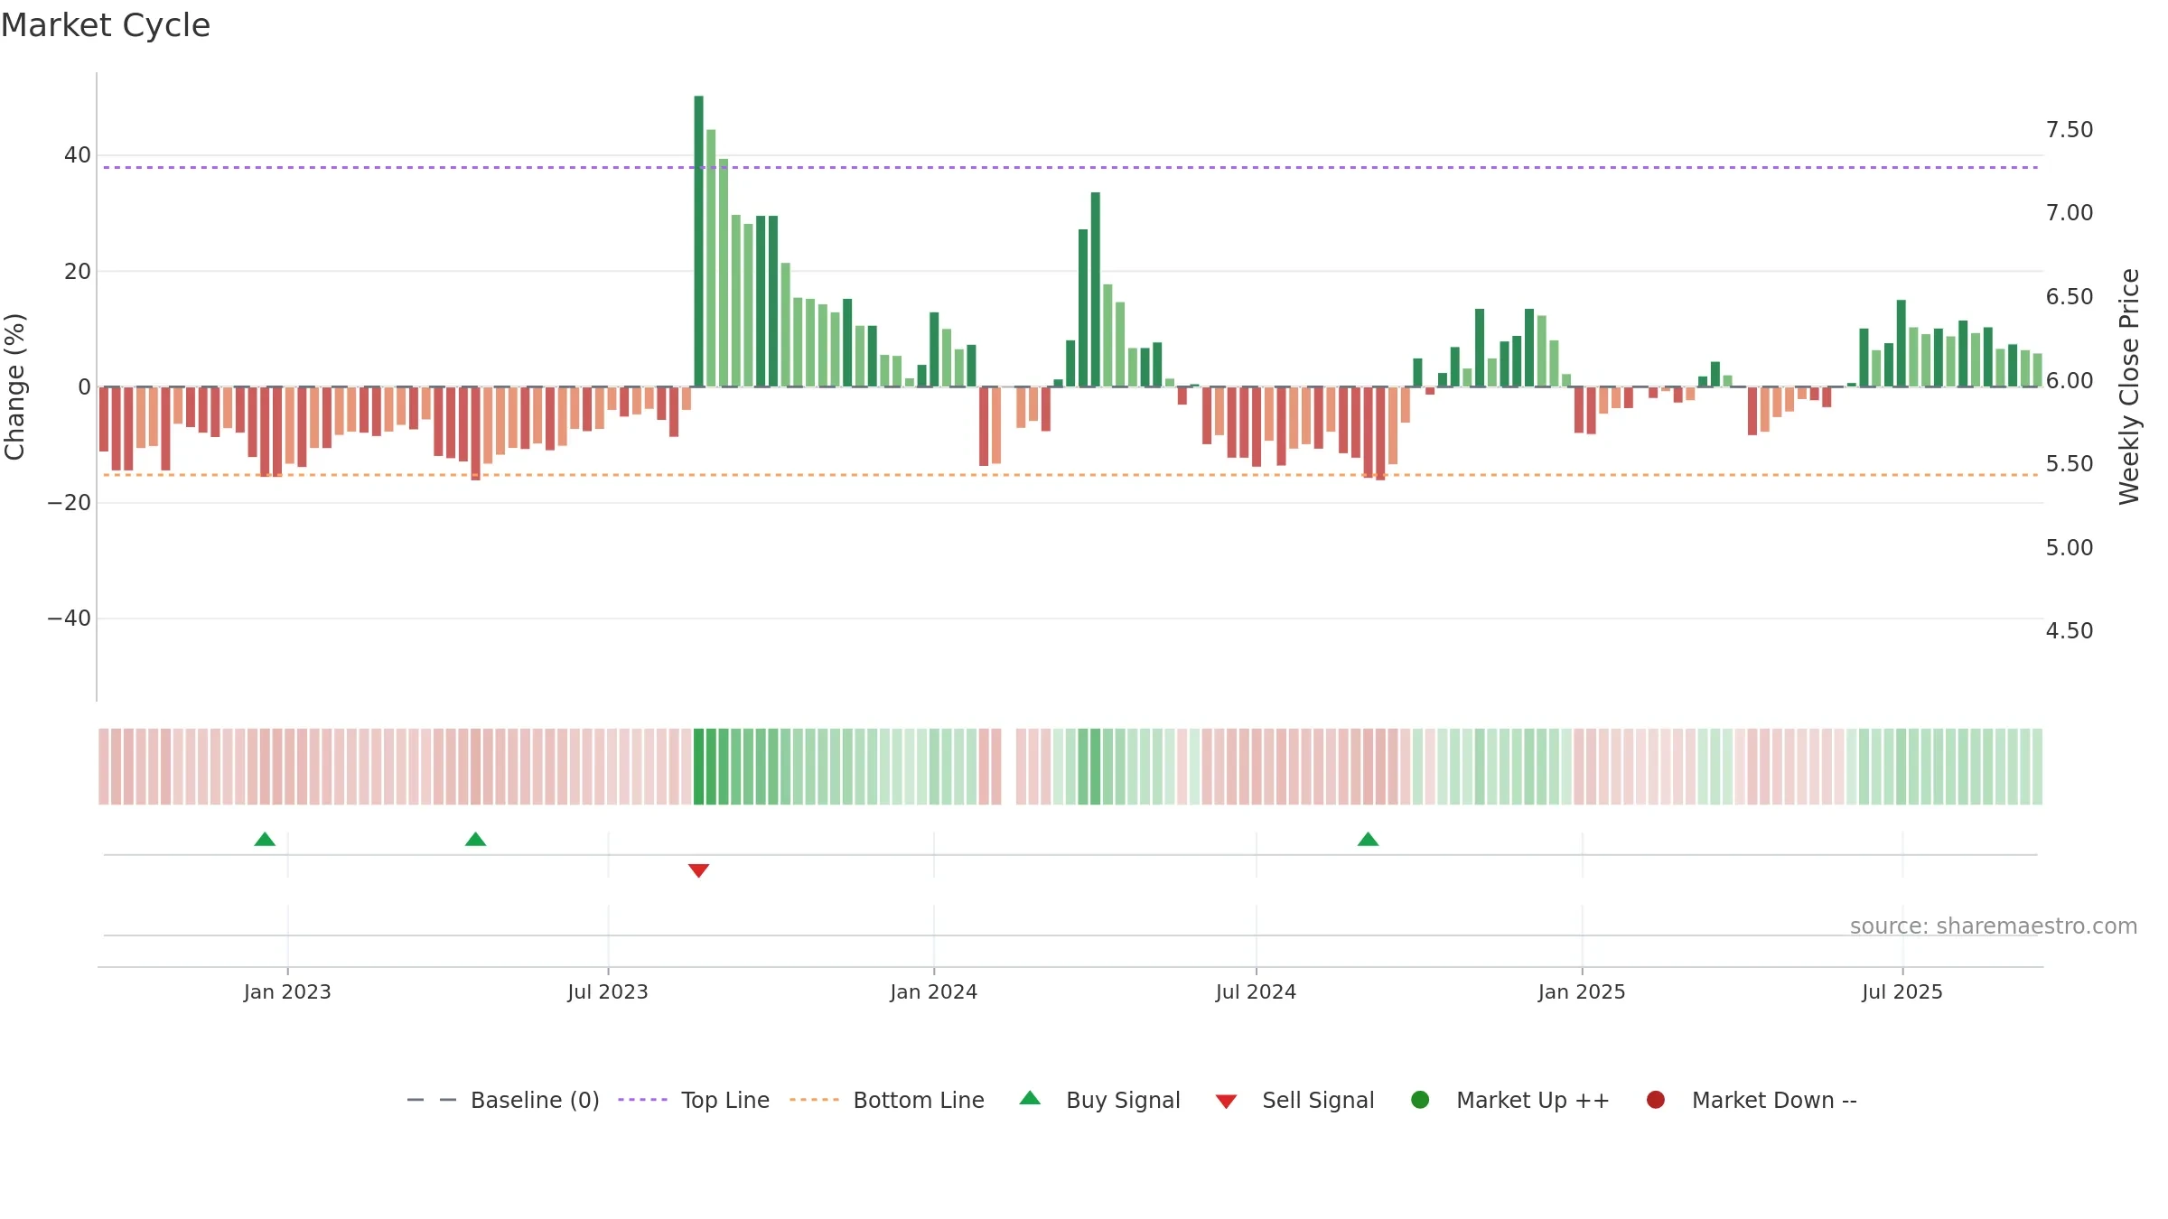Click the Jul 2024 axis label

[1256, 991]
